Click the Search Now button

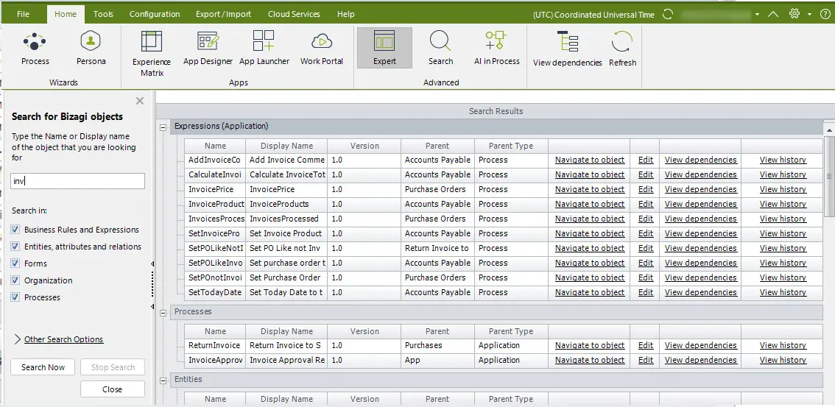[43, 367]
